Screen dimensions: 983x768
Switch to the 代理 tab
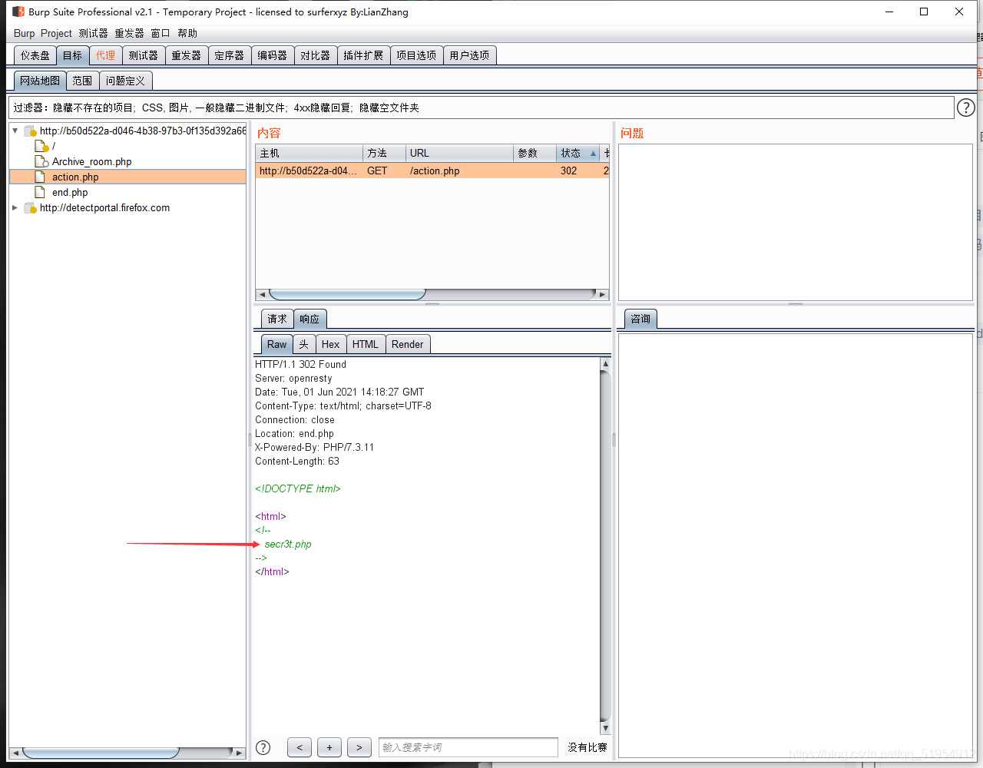coord(105,55)
